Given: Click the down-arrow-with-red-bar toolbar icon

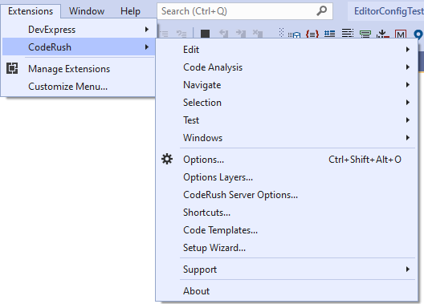Looking at the screenshot, I should tap(382, 34).
